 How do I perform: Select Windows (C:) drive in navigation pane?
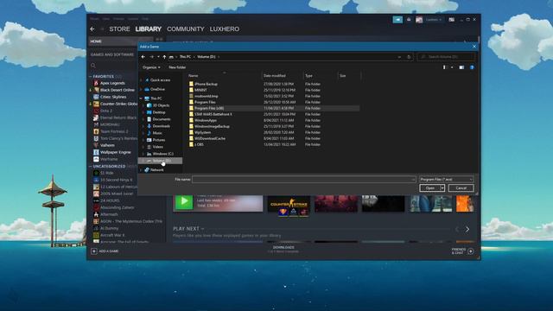point(162,154)
